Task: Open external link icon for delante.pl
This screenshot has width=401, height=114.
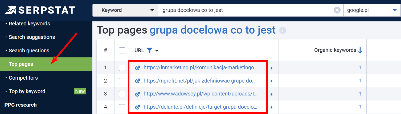Action: [x=138, y=107]
